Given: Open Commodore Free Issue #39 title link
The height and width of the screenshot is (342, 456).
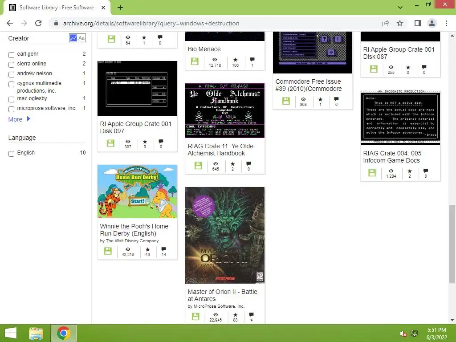Looking at the screenshot, I should [x=309, y=85].
